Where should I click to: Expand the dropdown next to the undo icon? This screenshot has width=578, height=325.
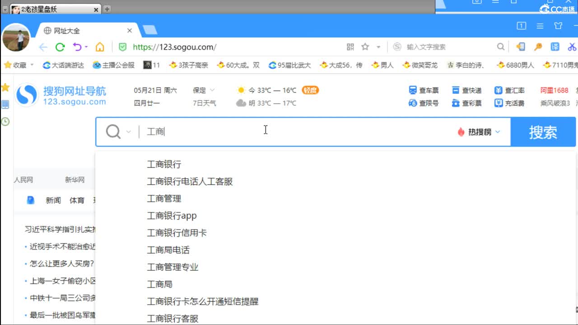coord(86,47)
